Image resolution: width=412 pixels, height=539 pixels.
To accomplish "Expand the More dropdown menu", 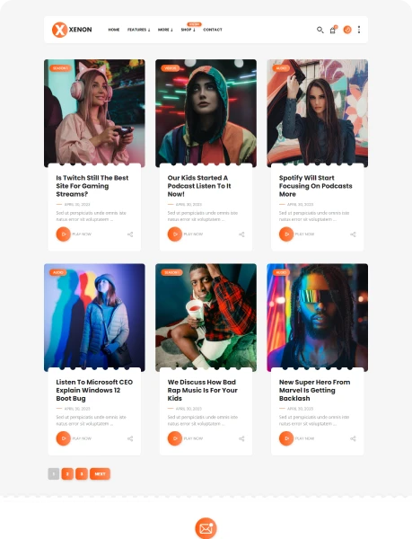I will click(x=165, y=30).
